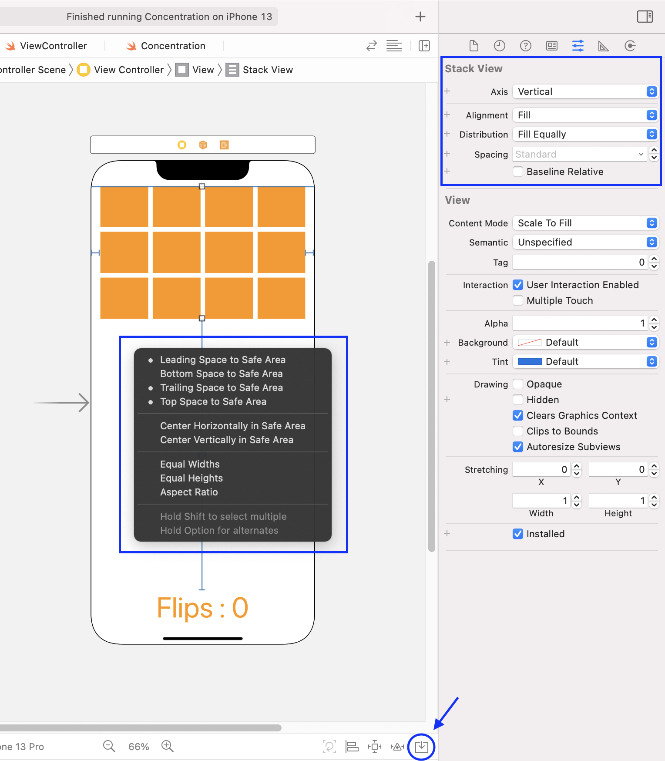The width and height of the screenshot is (665, 761).
Task: Choose Trailing Space to Safe Area
Action: tap(222, 387)
